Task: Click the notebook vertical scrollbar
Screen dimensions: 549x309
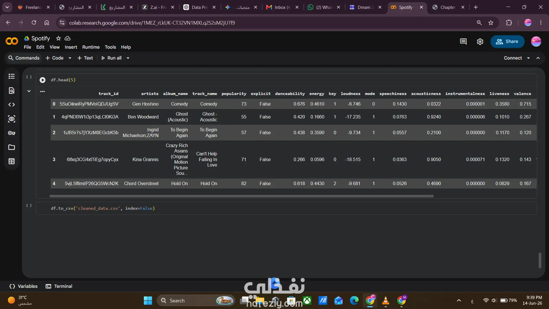Action: click(x=540, y=260)
